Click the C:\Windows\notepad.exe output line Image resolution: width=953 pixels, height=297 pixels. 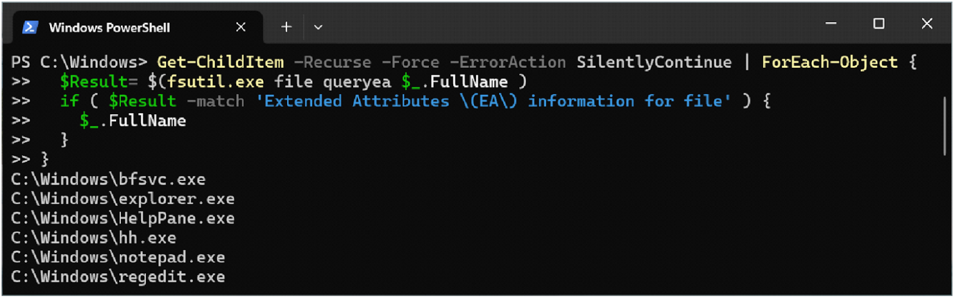pos(118,257)
